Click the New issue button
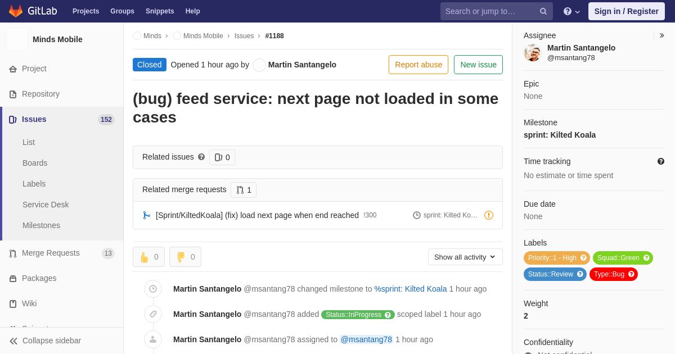Image resolution: width=675 pixels, height=354 pixels. 478,65
